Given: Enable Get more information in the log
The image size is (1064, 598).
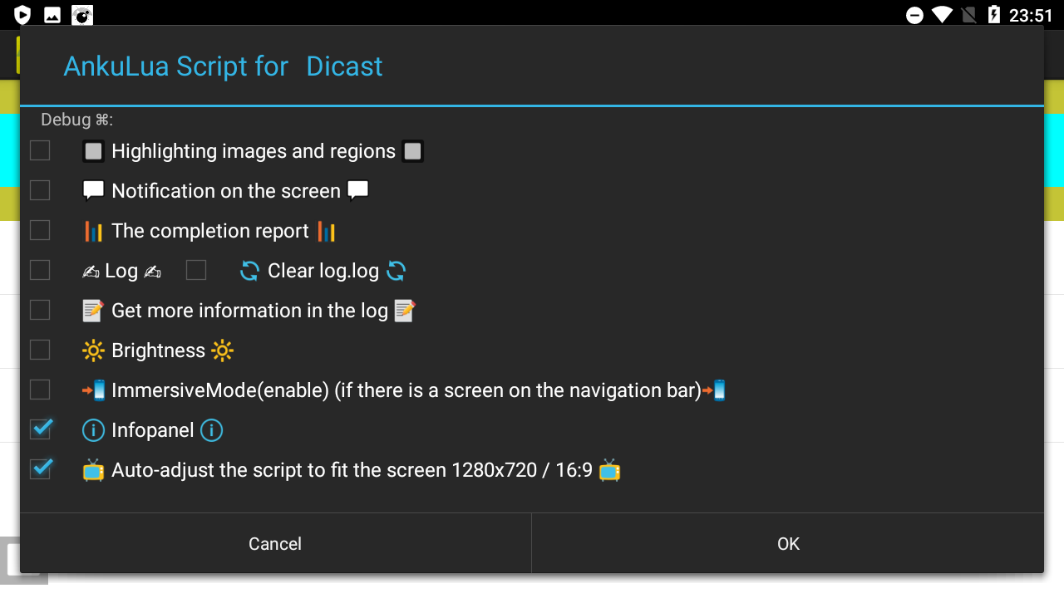Looking at the screenshot, I should coord(40,310).
